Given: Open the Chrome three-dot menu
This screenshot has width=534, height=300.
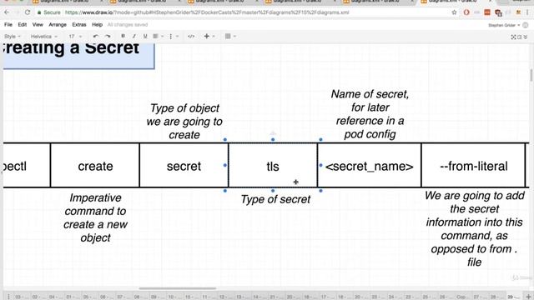Looking at the screenshot, I should click(x=527, y=12).
